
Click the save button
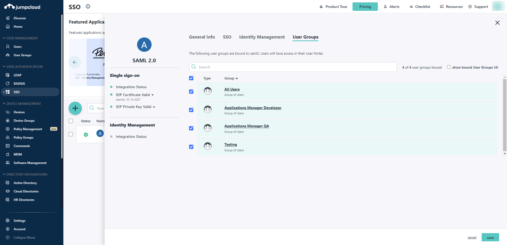click(x=490, y=237)
